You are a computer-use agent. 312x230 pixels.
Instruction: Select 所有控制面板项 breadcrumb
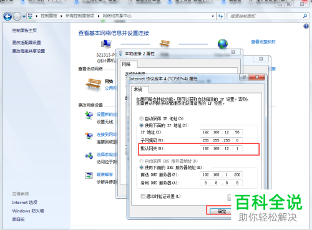[x=80, y=16]
